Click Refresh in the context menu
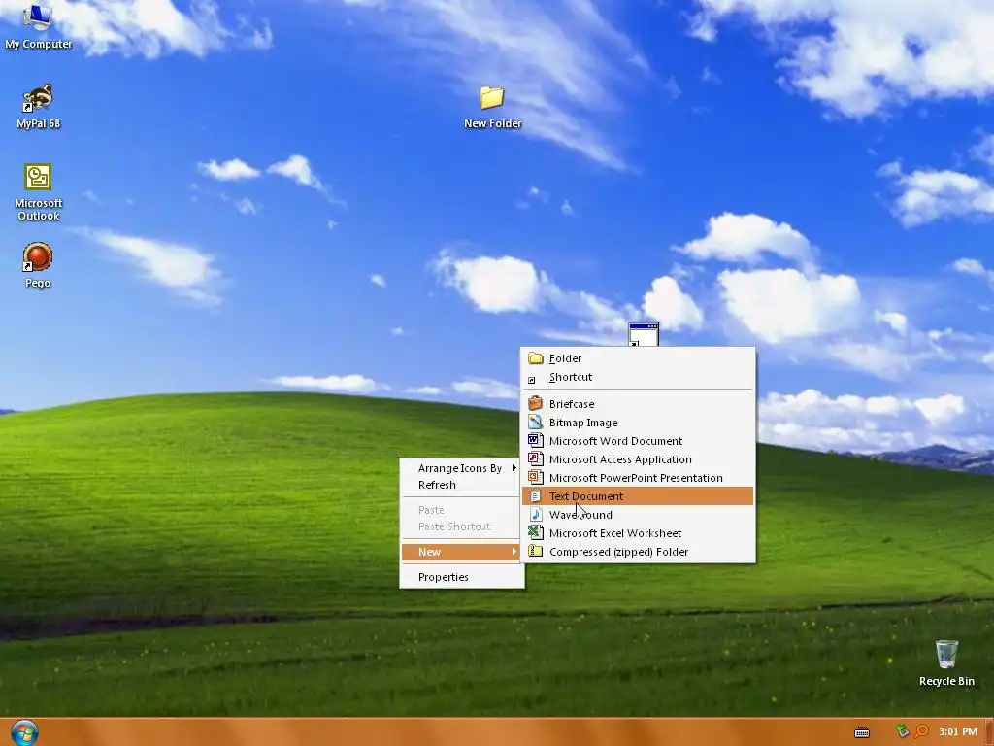 point(461,485)
